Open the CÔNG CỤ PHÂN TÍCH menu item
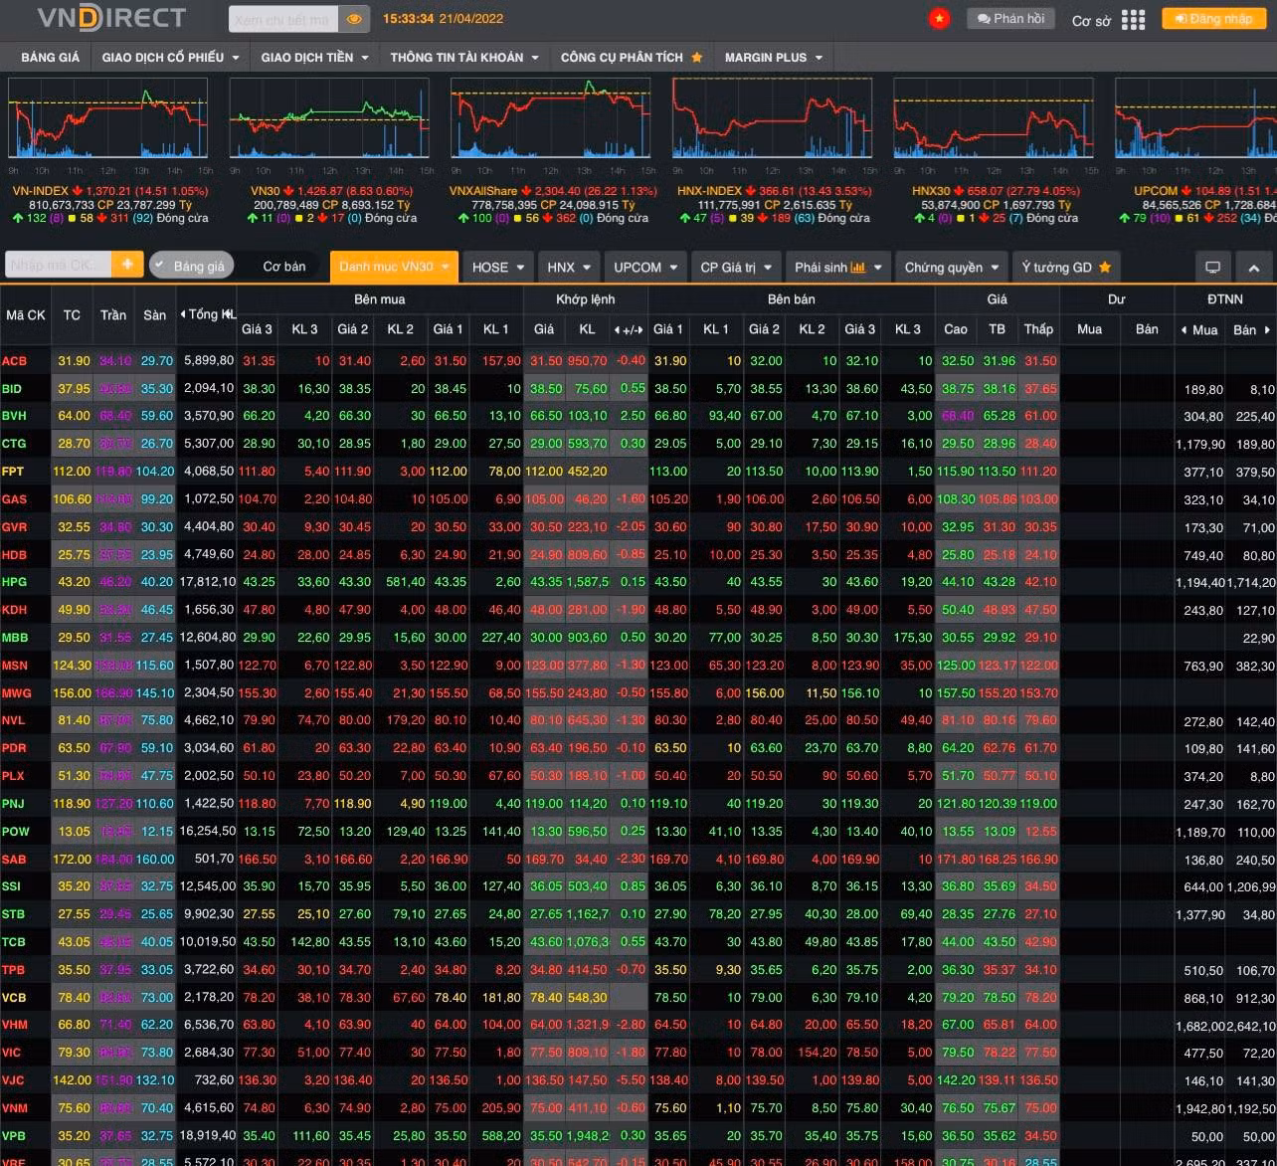This screenshot has width=1277, height=1166. point(632,58)
